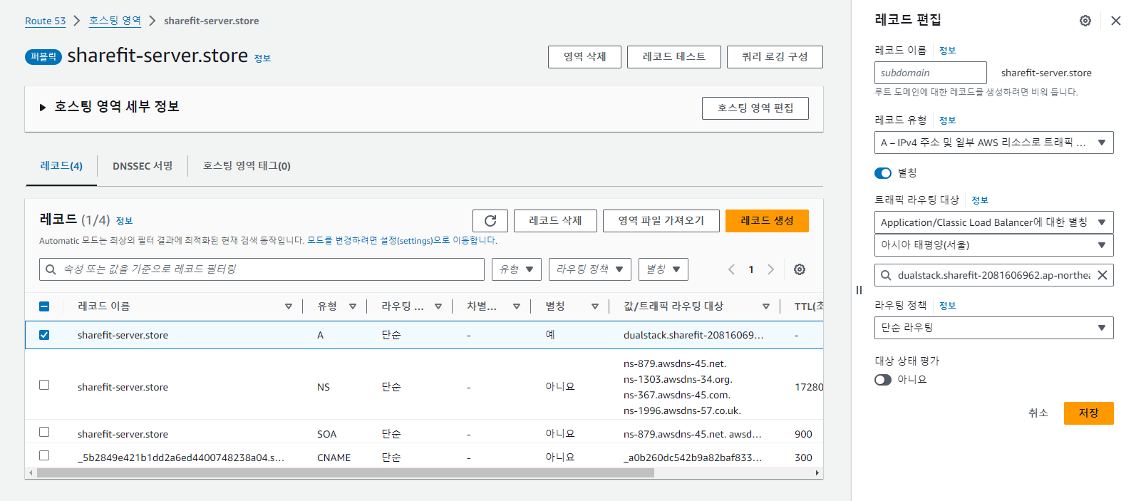Cancel editing the record
The width and height of the screenshot is (1131, 501).
(1038, 413)
